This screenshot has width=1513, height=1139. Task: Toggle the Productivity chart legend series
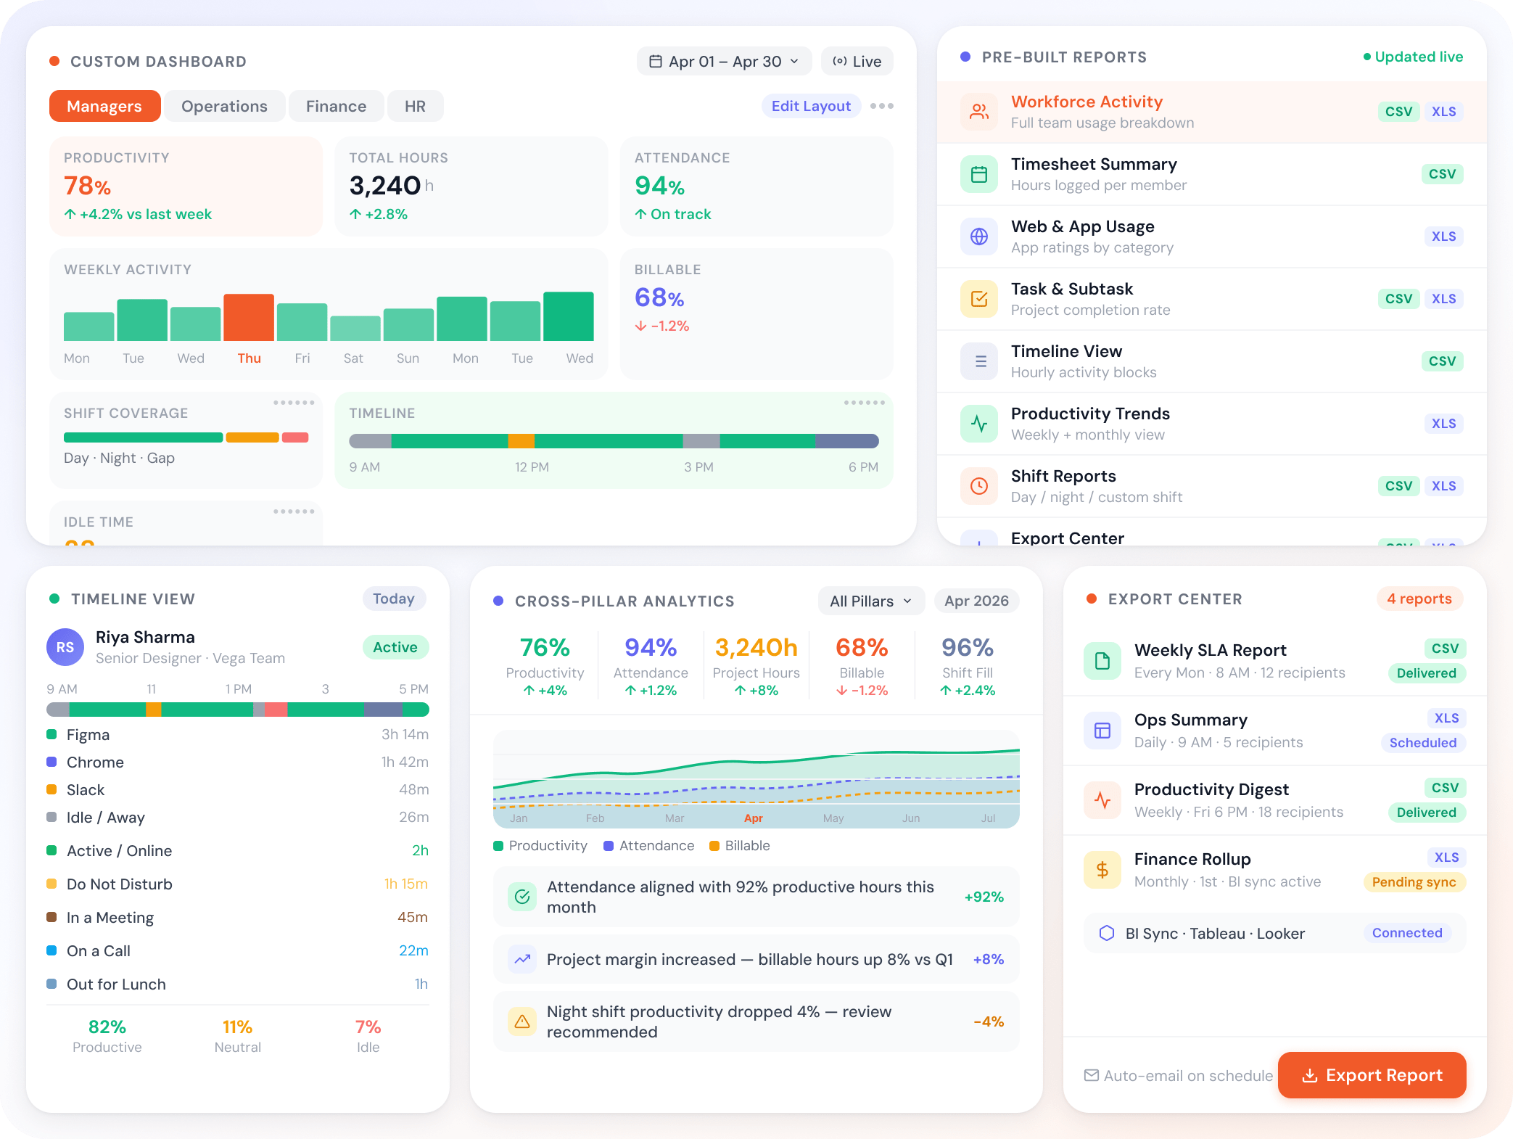coord(540,846)
